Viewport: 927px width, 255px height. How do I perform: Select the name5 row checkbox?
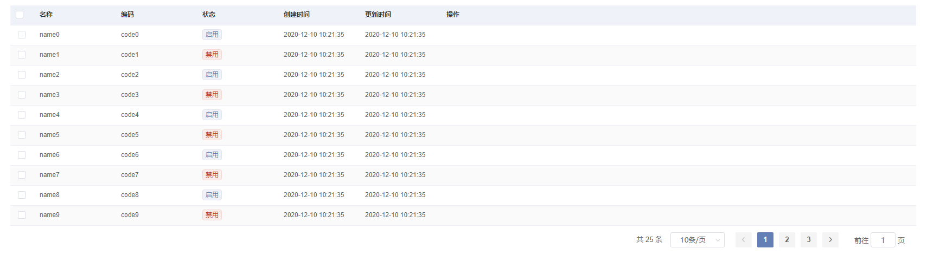22,135
